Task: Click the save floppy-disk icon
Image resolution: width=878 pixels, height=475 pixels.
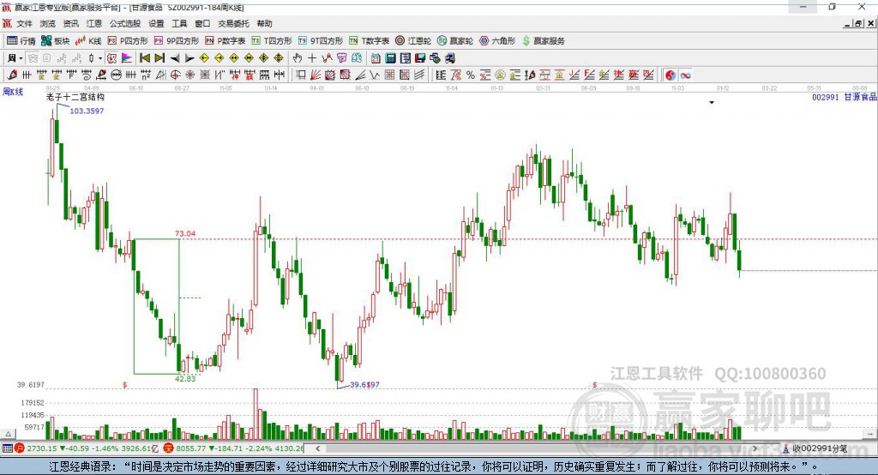Action: 420,58
